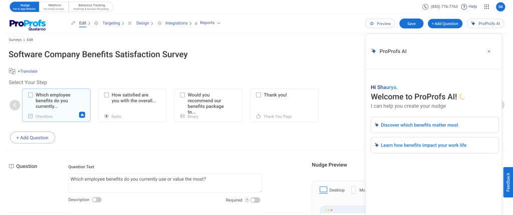Click the integrations icon before Integrations
This screenshot has width=513, height=215.
click(160, 23)
